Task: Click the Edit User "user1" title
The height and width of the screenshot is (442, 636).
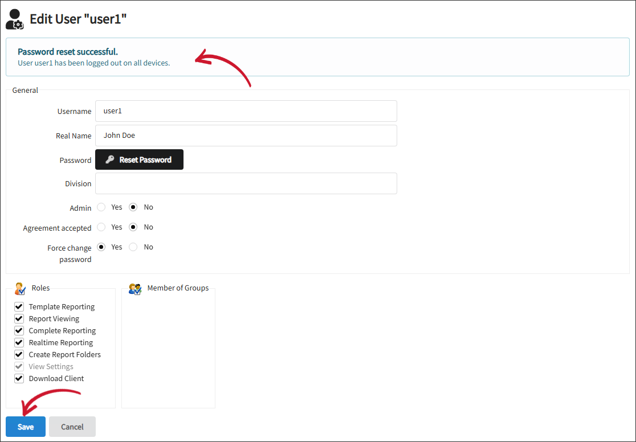Action: 78,19
